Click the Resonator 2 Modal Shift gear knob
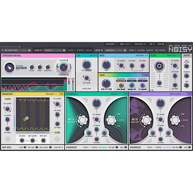 82,120
